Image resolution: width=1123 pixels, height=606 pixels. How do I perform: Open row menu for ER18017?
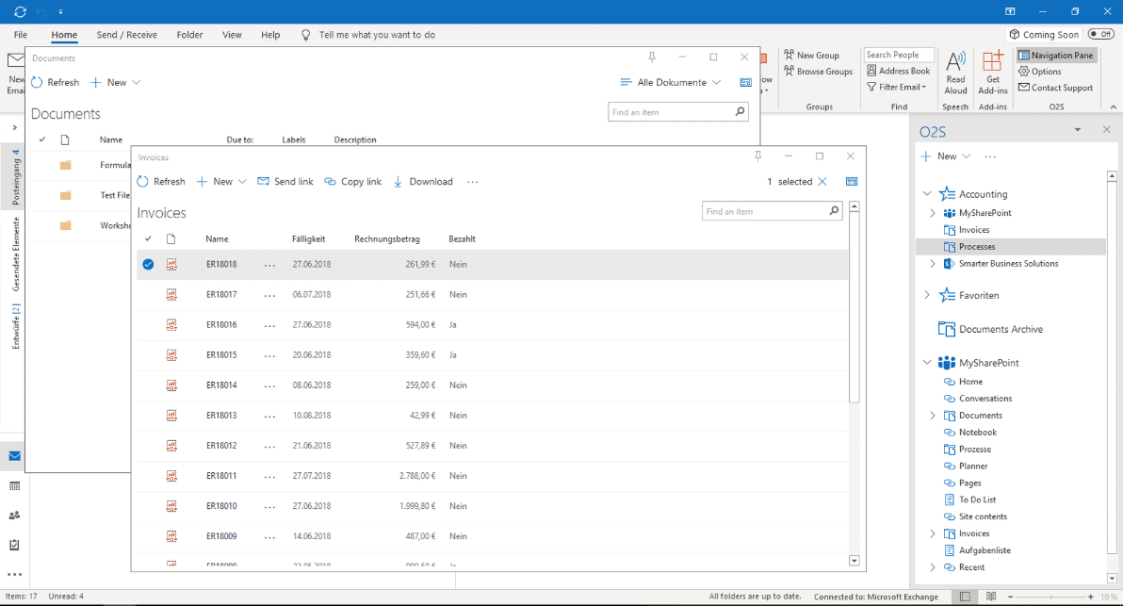coord(269,295)
